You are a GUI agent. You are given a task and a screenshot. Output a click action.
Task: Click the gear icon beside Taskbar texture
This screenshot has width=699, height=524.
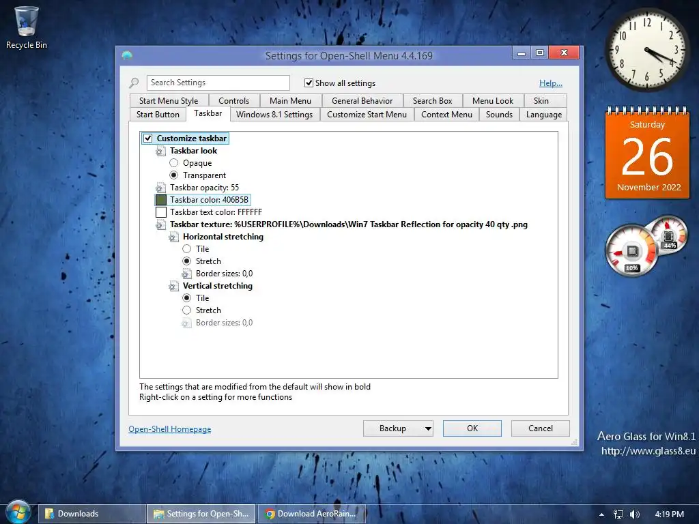tap(160, 224)
